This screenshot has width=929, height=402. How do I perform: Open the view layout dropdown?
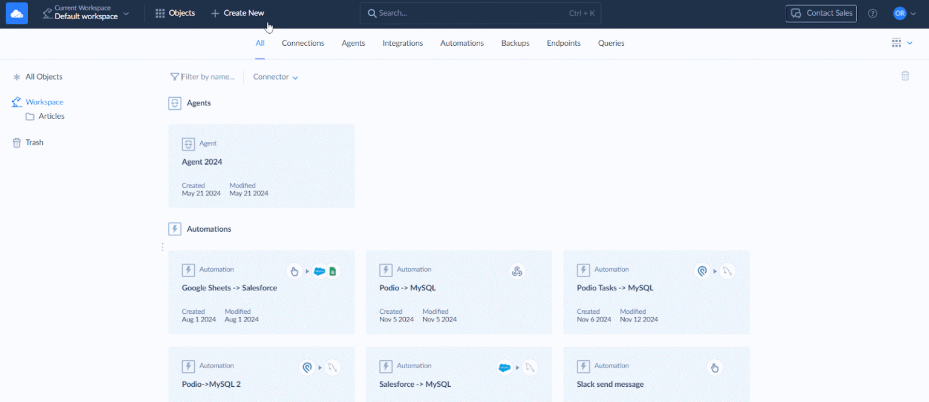pyautogui.click(x=902, y=43)
